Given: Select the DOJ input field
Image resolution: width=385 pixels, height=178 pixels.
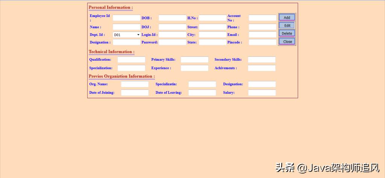Looking at the screenshot, I should coord(172,27).
